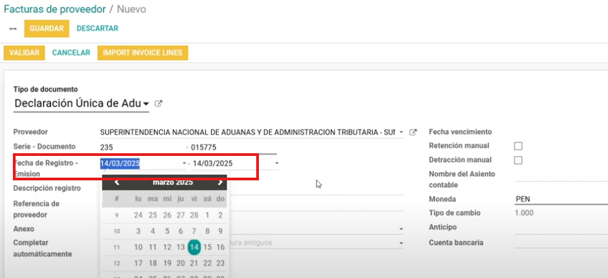Open Fecha de Registro date dropdown arrow
The height and width of the screenshot is (278, 608).
pyautogui.click(x=184, y=163)
